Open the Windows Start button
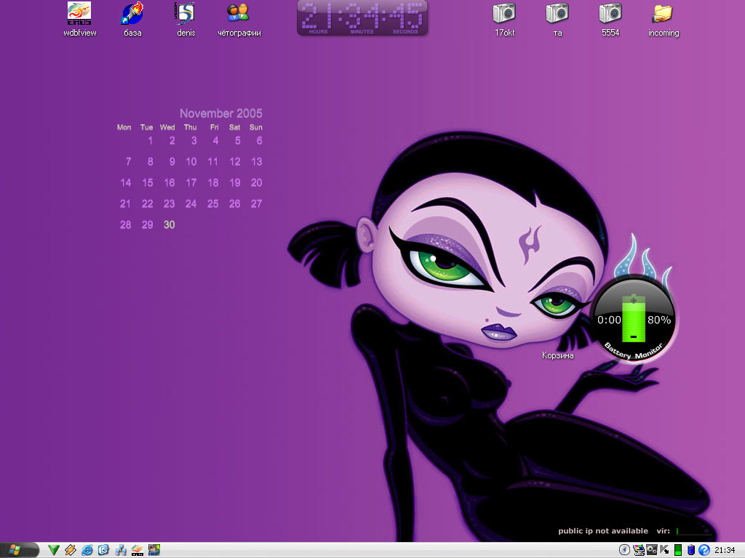Screen dimensions: 745x558 (x=18, y=550)
